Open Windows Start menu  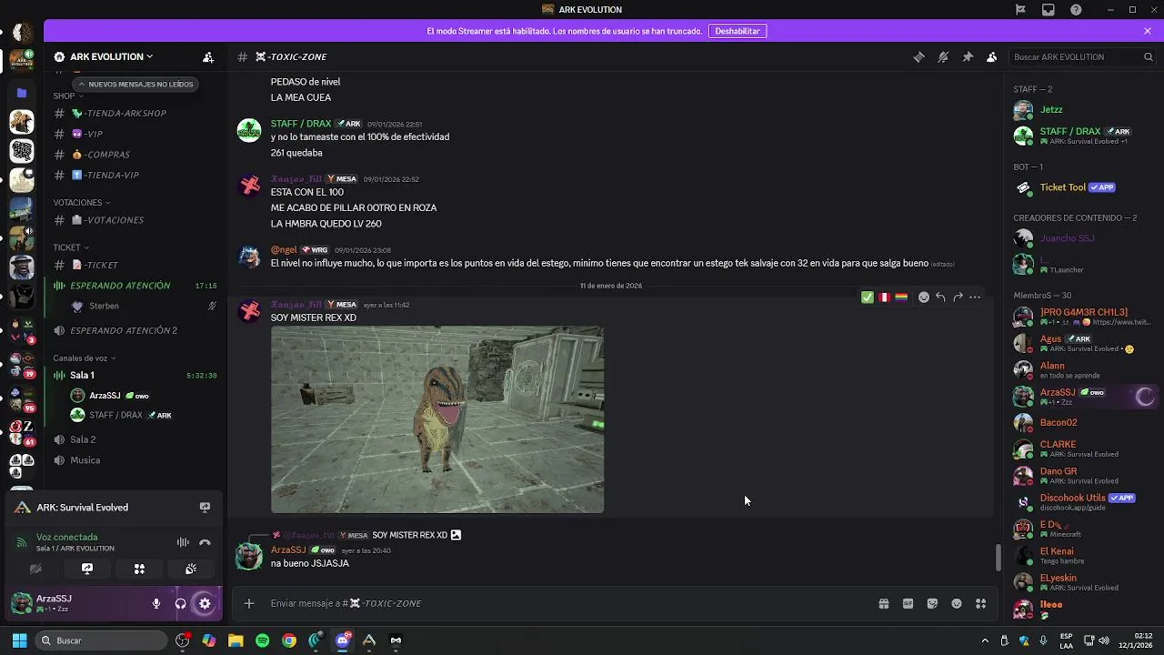click(19, 640)
